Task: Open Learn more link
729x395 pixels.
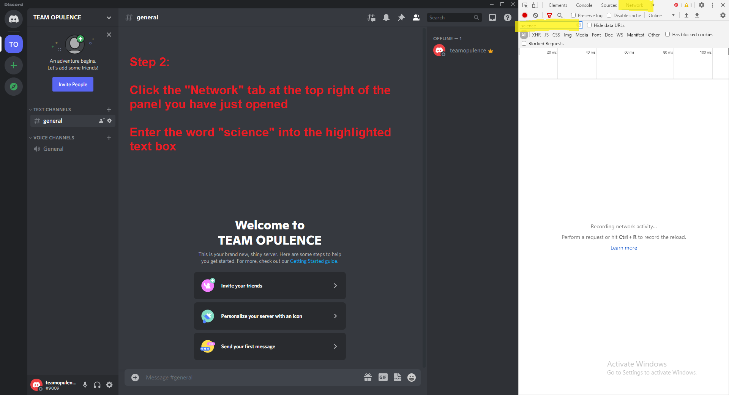Action: pos(624,248)
